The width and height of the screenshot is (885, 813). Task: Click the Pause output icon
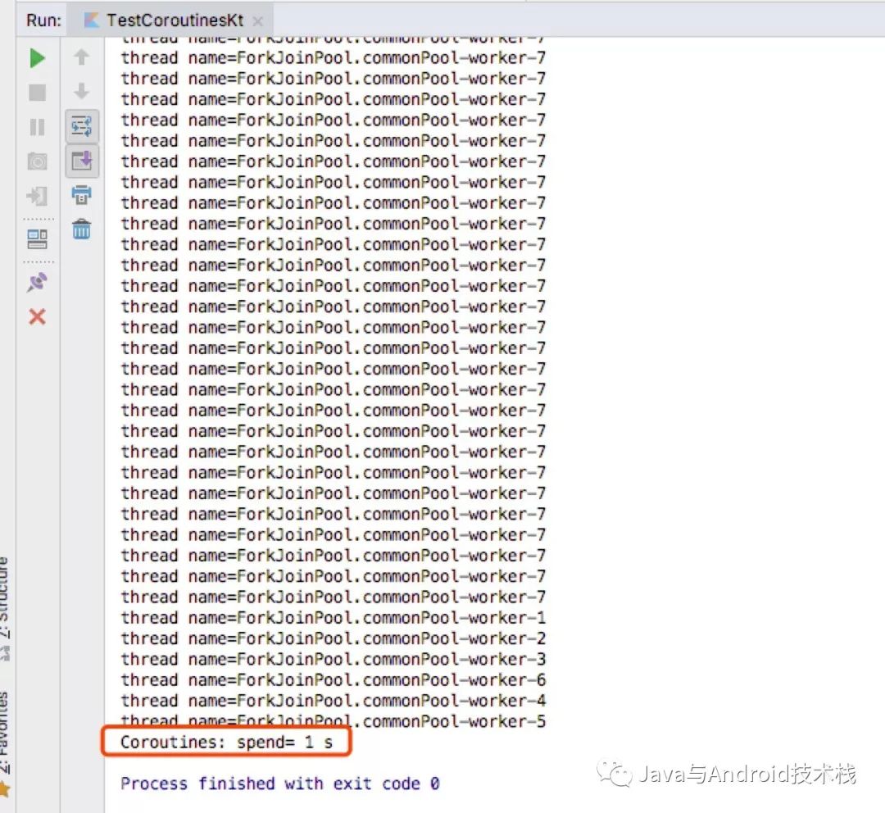(x=37, y=127)
